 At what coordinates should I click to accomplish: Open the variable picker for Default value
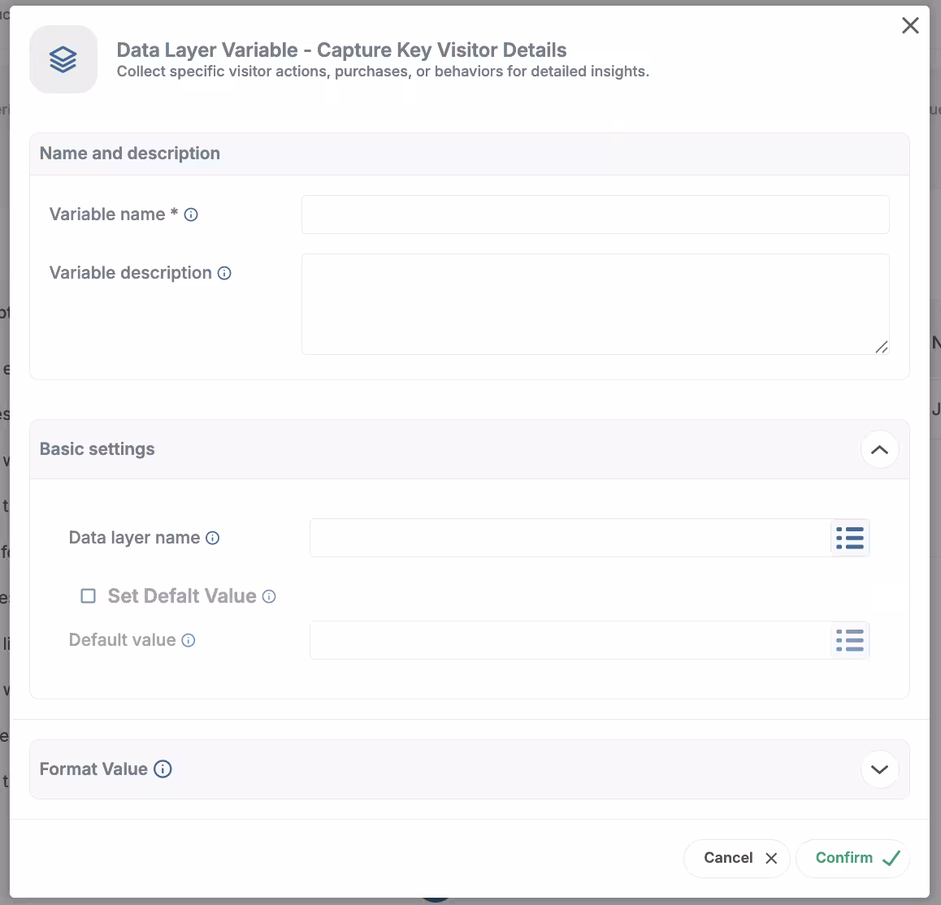850,640
